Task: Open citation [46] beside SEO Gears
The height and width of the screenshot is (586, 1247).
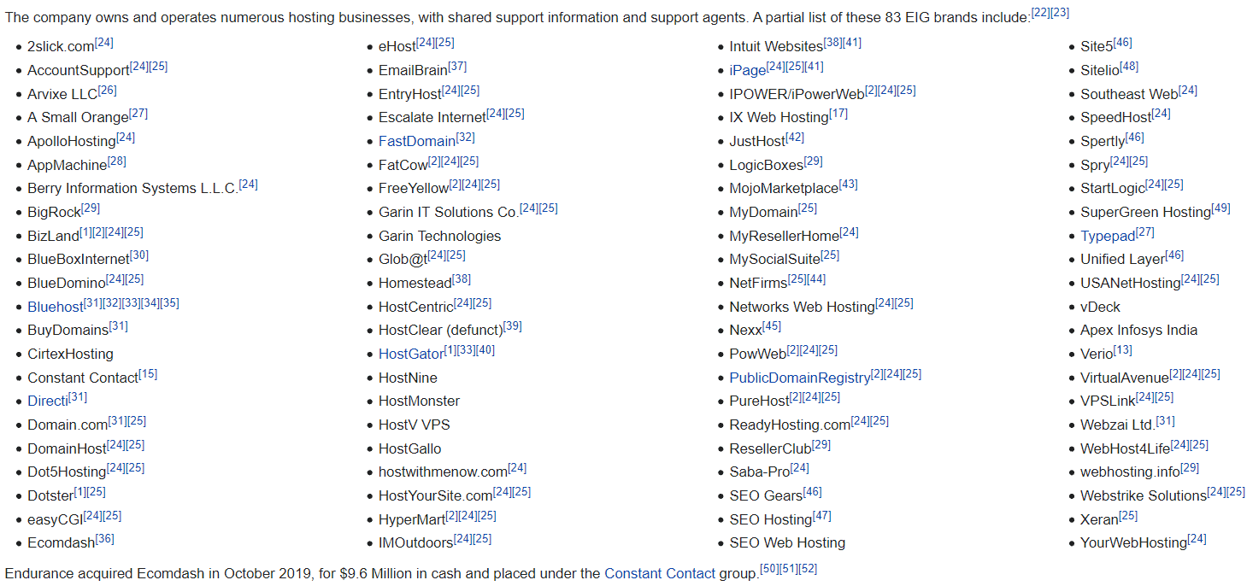Action: pyautogui.click(x=813, y=492)
